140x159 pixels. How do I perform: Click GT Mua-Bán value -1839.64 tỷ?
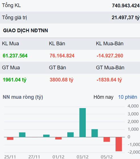109,80
